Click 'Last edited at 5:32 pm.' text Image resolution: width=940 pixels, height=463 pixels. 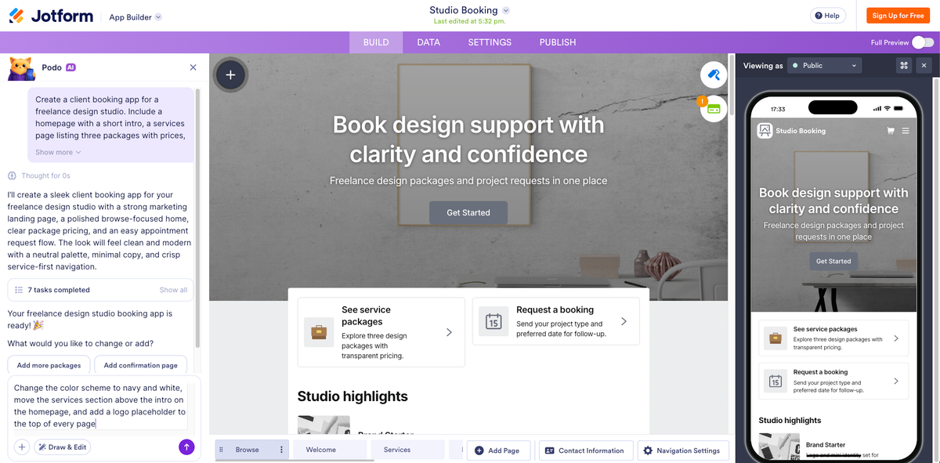pos(469,22)
